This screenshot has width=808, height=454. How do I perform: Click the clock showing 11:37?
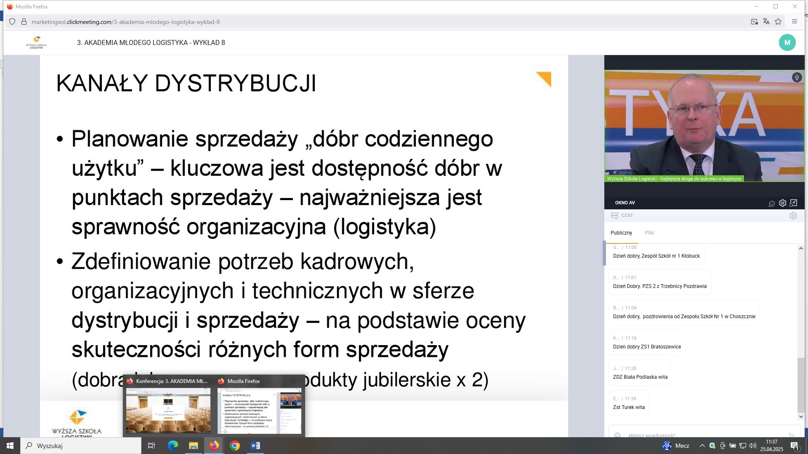pos(771,442)
